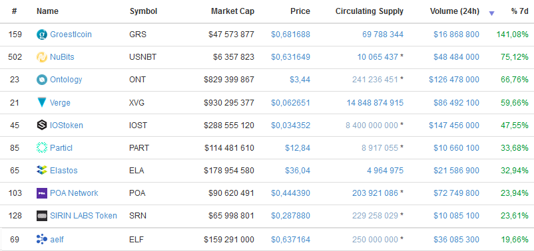Image resolution: width=534 pixels, height=251 pixels.
Task: Open the Groestlcoin name link
Action: pyautogui.click(x=71, y=35)
